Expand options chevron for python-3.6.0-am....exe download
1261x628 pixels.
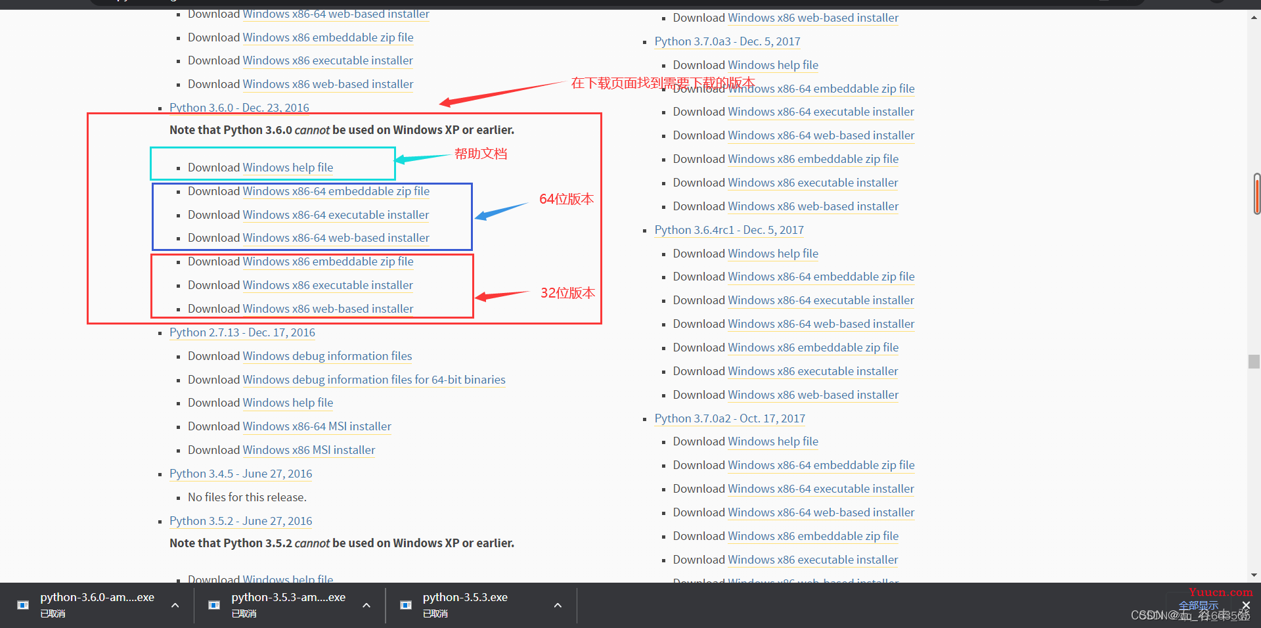click(x=175, y=605)
